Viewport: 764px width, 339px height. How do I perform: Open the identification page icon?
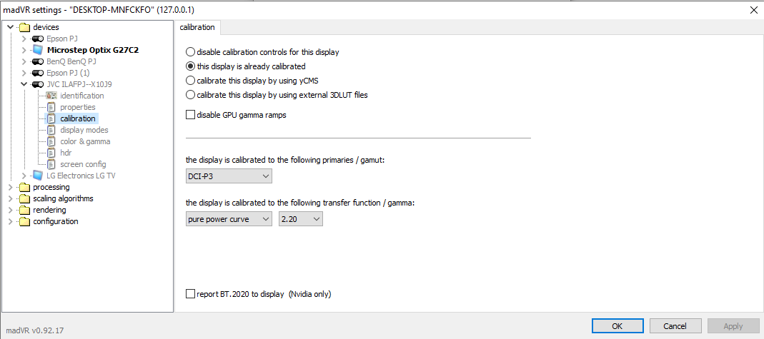tap(51, 96)
